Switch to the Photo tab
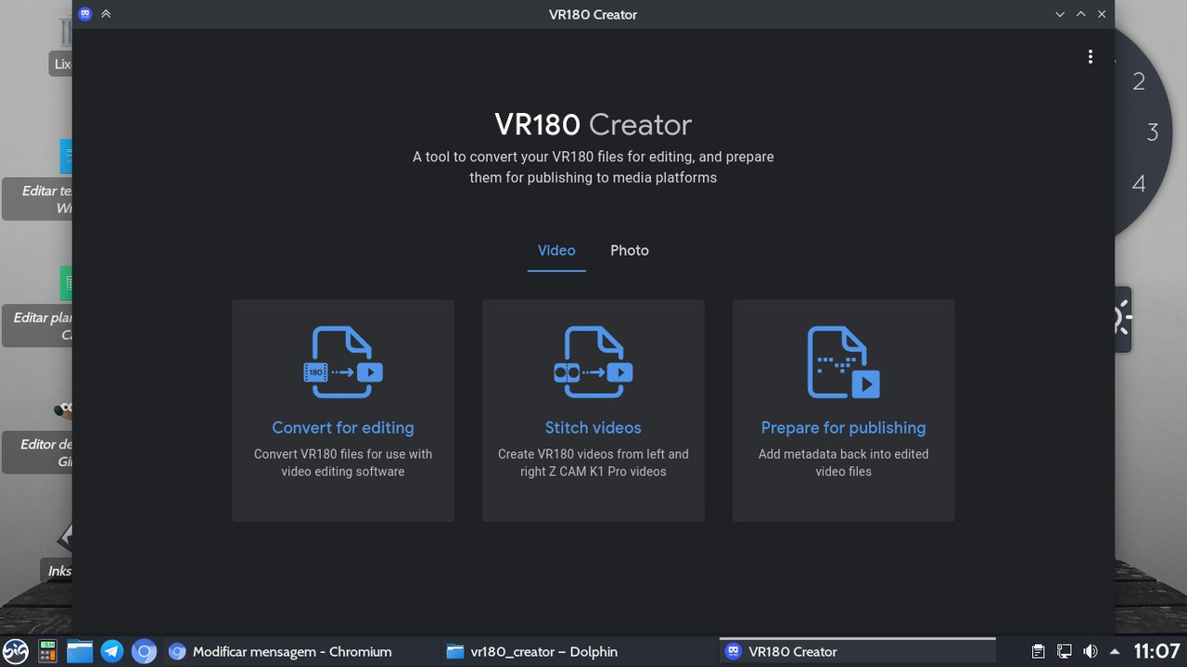 pyautogui.click(x=630, y=250)
